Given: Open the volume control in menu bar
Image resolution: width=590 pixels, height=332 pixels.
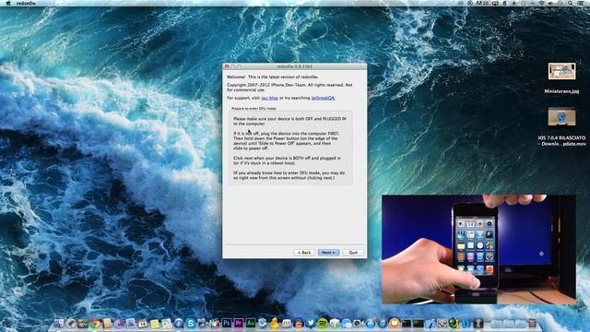Looking at the screenshot, I should click(550, 3).
